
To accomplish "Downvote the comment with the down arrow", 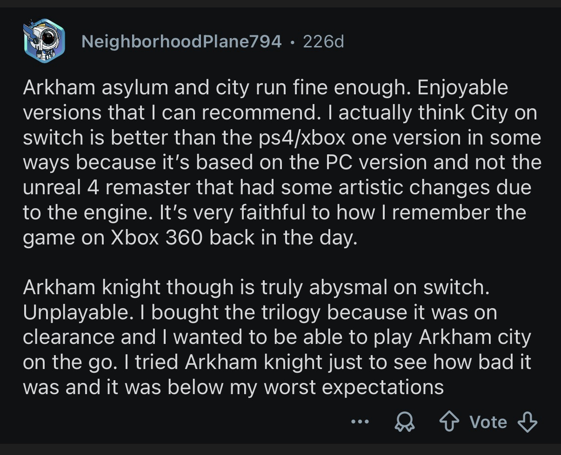I will (527, 422).
